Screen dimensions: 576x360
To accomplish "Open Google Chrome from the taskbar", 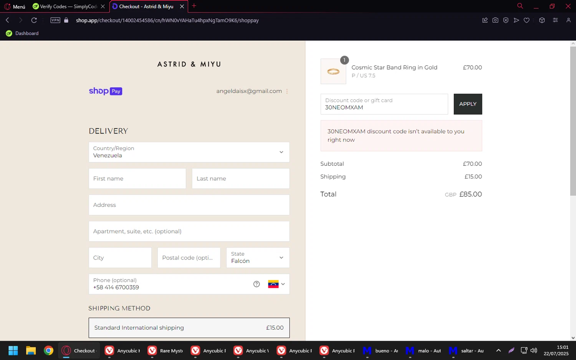I will coord(48,350).
